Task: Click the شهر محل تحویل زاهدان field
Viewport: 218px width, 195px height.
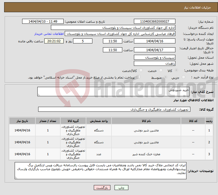Action: click(x=155, y=63)
